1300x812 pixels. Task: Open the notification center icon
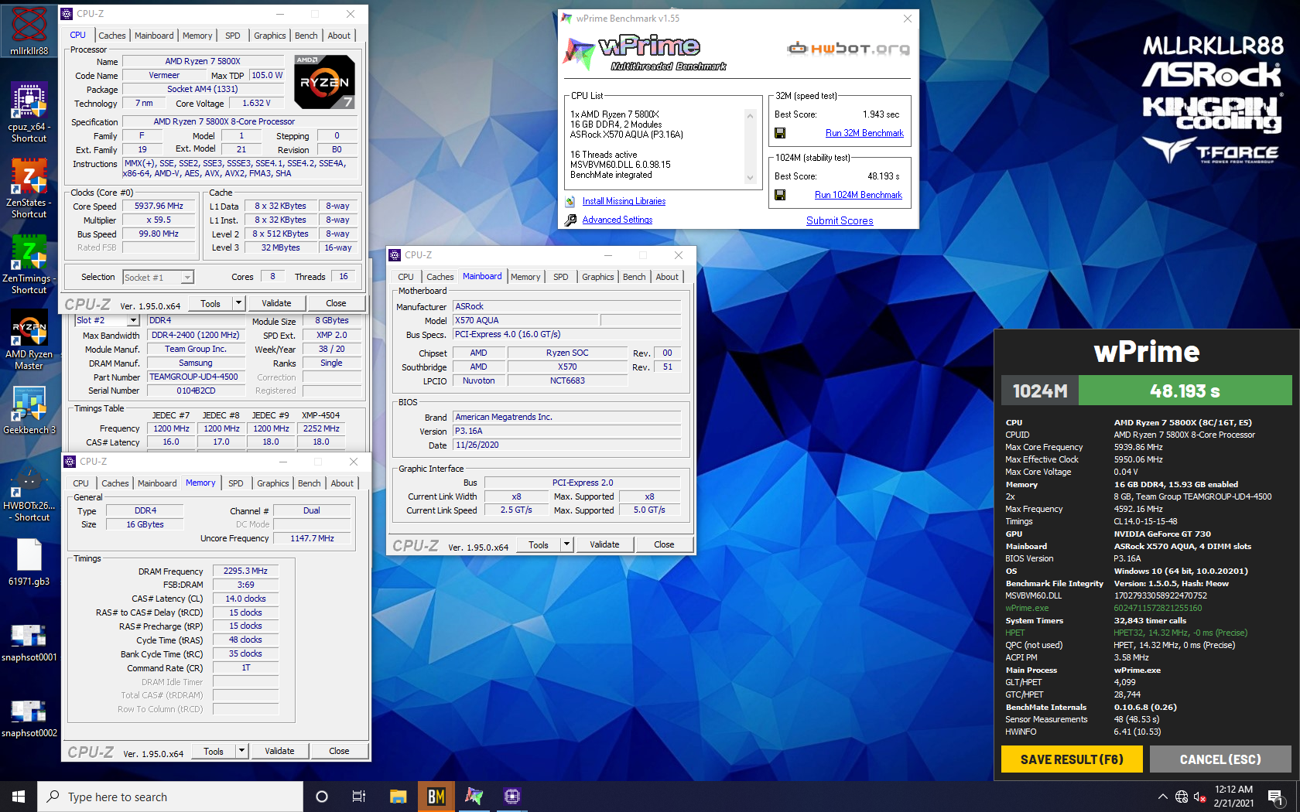tap(1276, 797)
